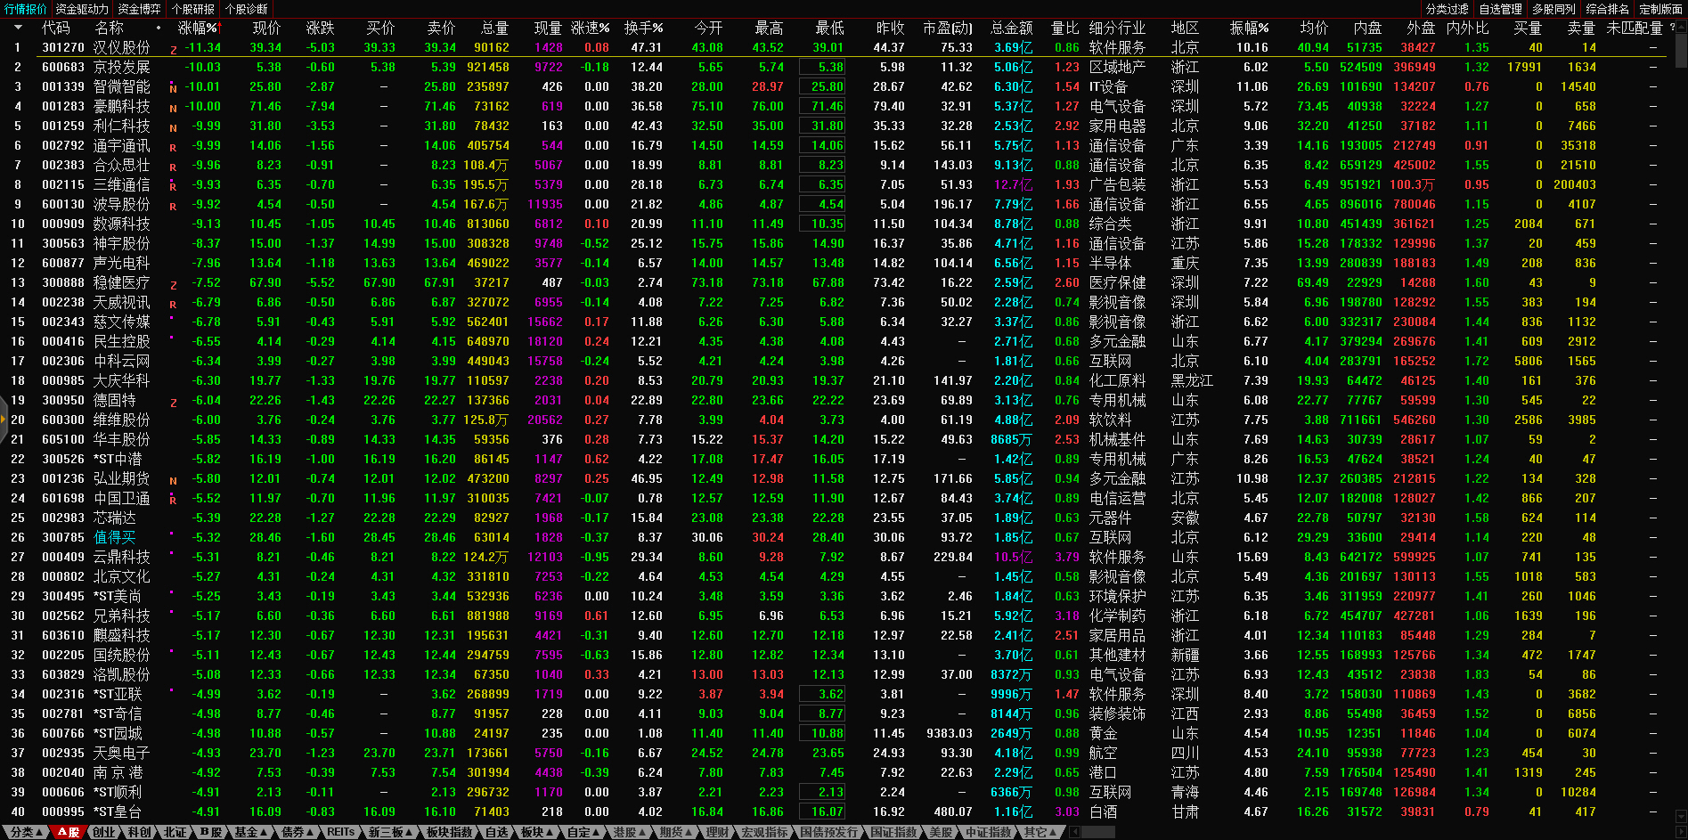Switch to the 资金驱动力 tab
The width and height of the screenshot is (1688, 840).
point(82,9)
